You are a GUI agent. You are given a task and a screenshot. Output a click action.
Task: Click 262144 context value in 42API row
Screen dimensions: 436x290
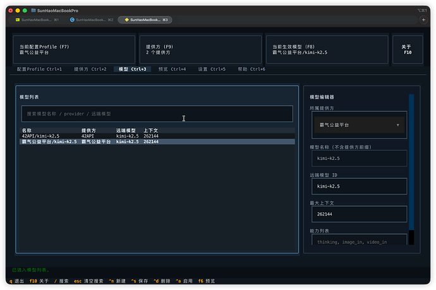point(151,136)
